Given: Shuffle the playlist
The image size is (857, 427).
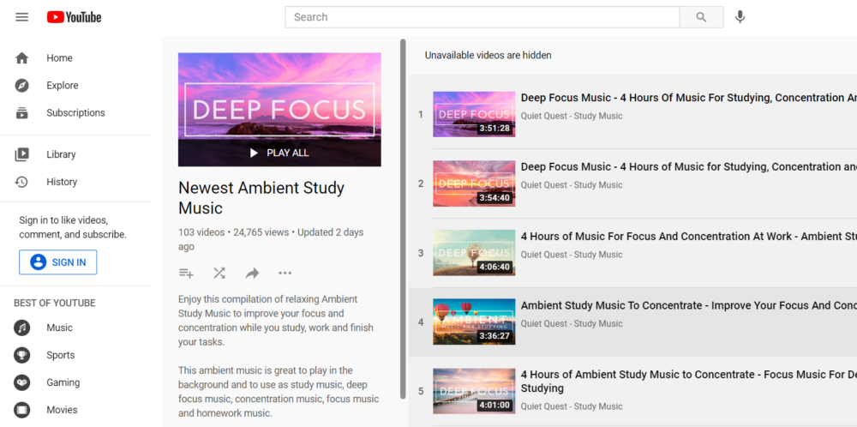Looking at the screenshot, I should pos(219,274).
